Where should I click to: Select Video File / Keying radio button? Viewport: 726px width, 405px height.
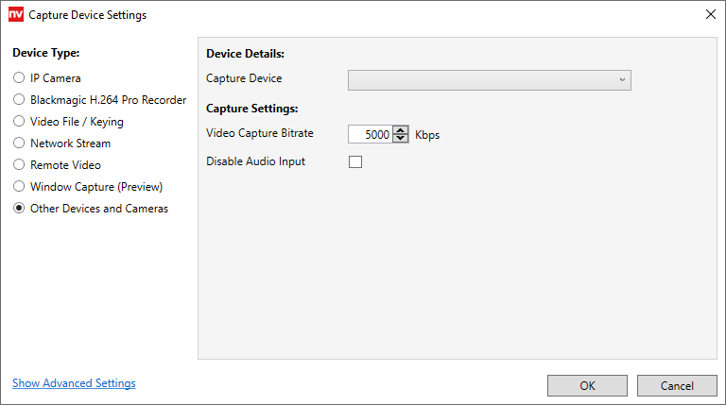point(19,122)
